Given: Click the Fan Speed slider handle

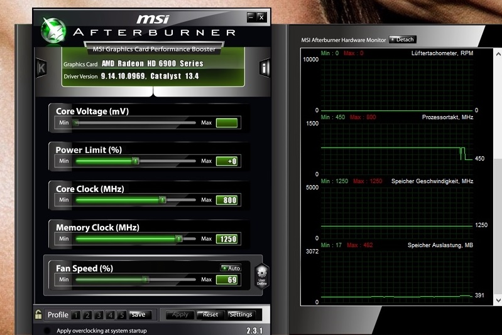Looking at the screenshot, I should [146, 279].
